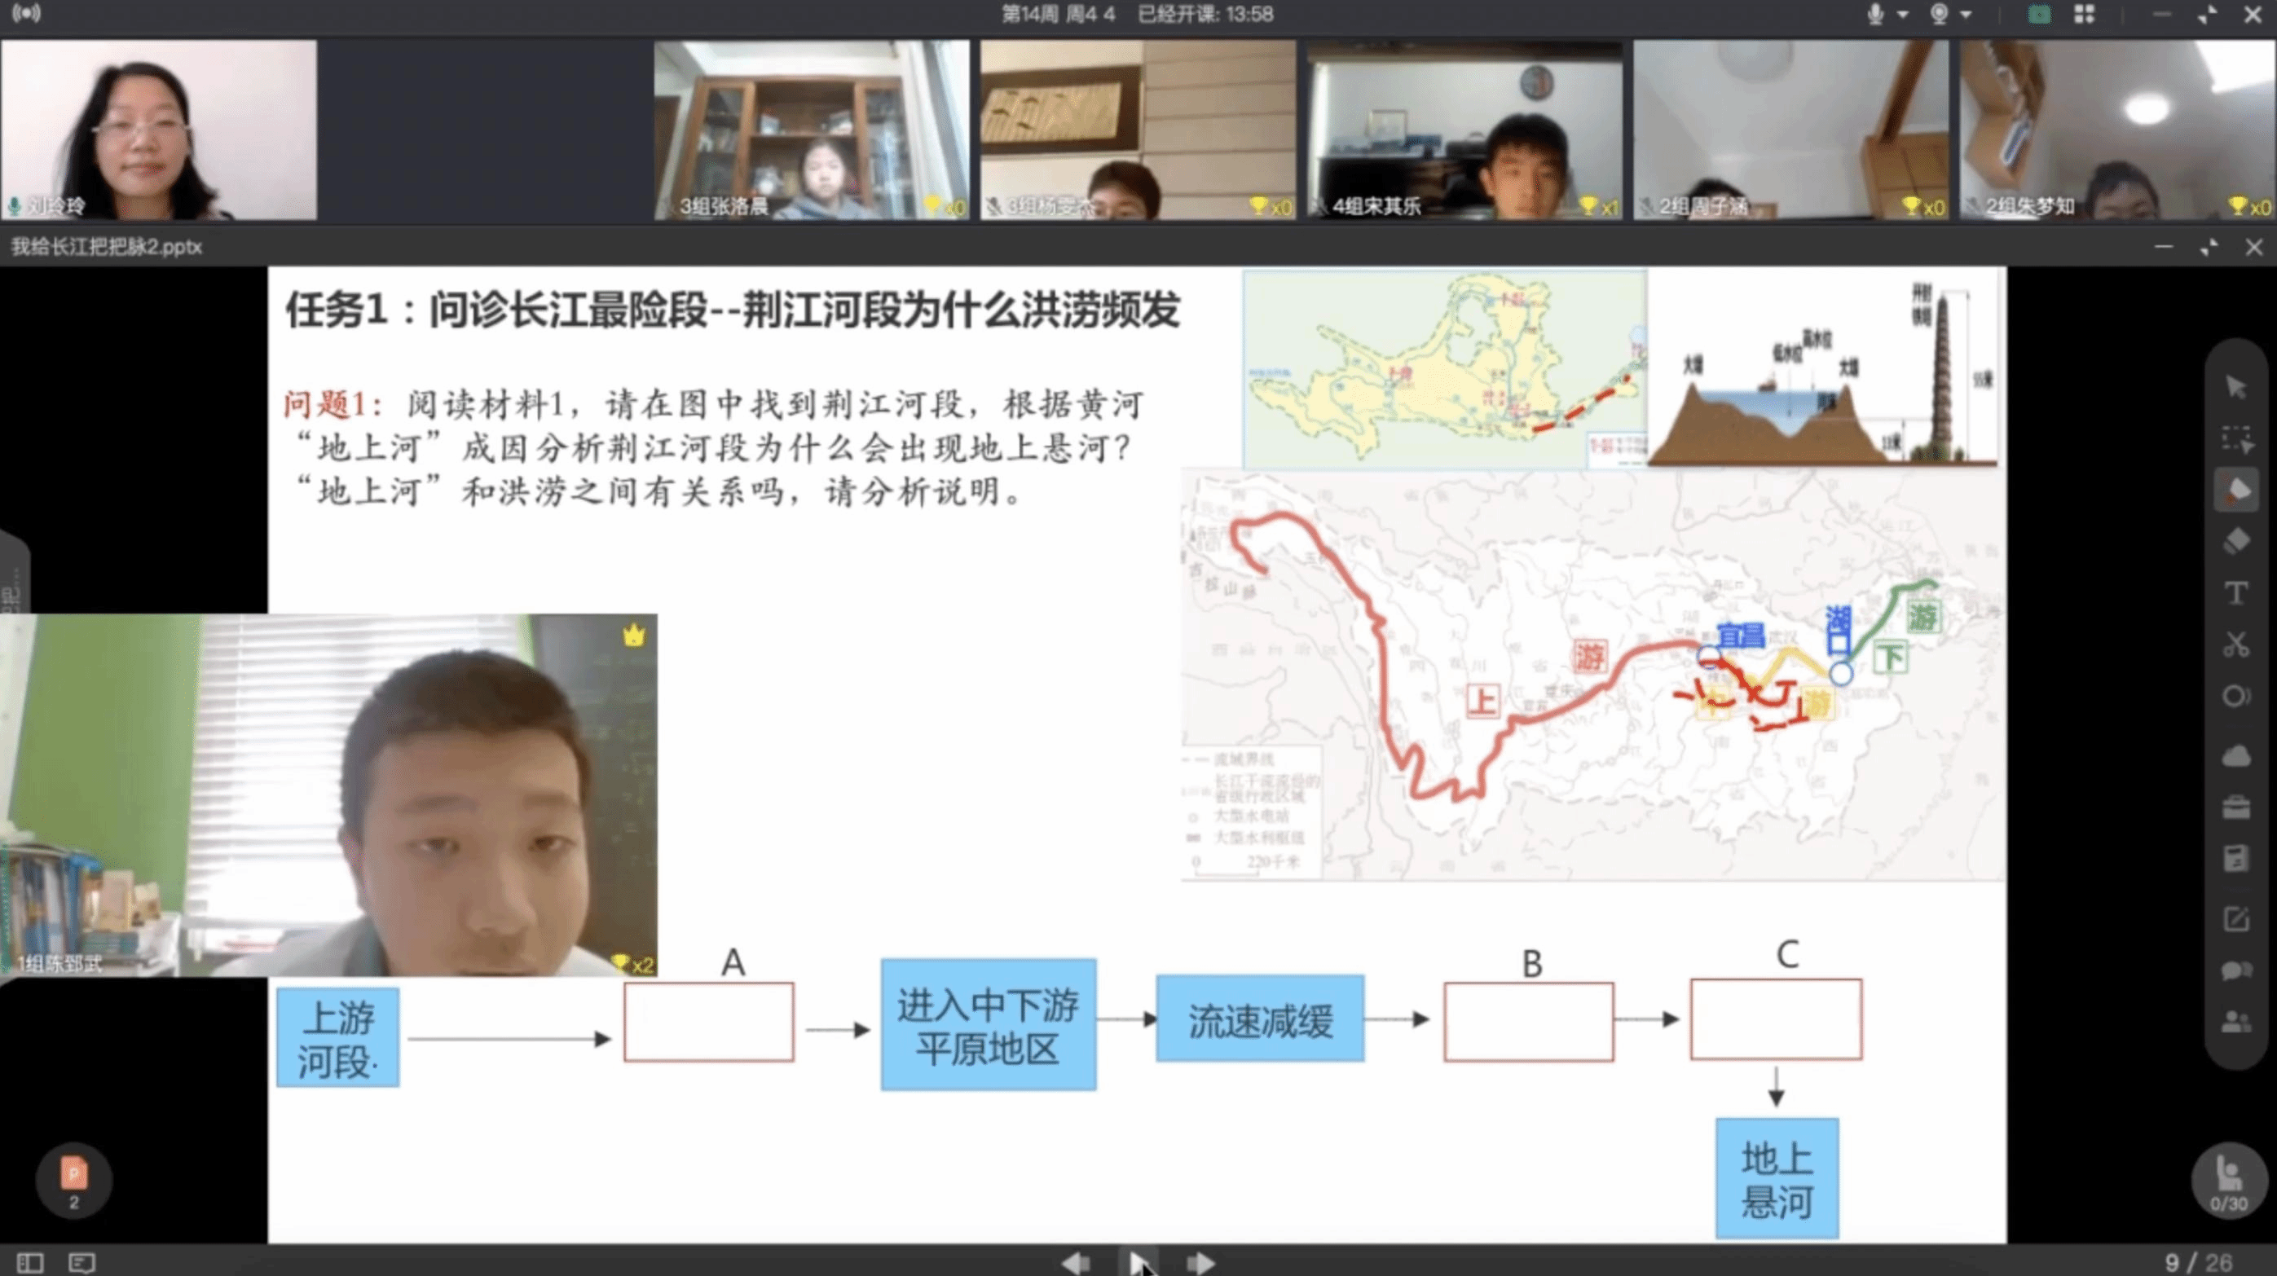2277x1276 pixels.
Task: Expand the microphone options dropdown arrow
Action: tap(1902, 14)
